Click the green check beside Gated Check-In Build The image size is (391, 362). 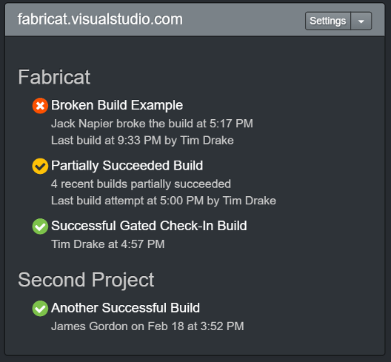[40, 227]
